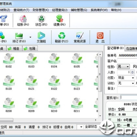Select tea table 8102

tap(9, 61)
